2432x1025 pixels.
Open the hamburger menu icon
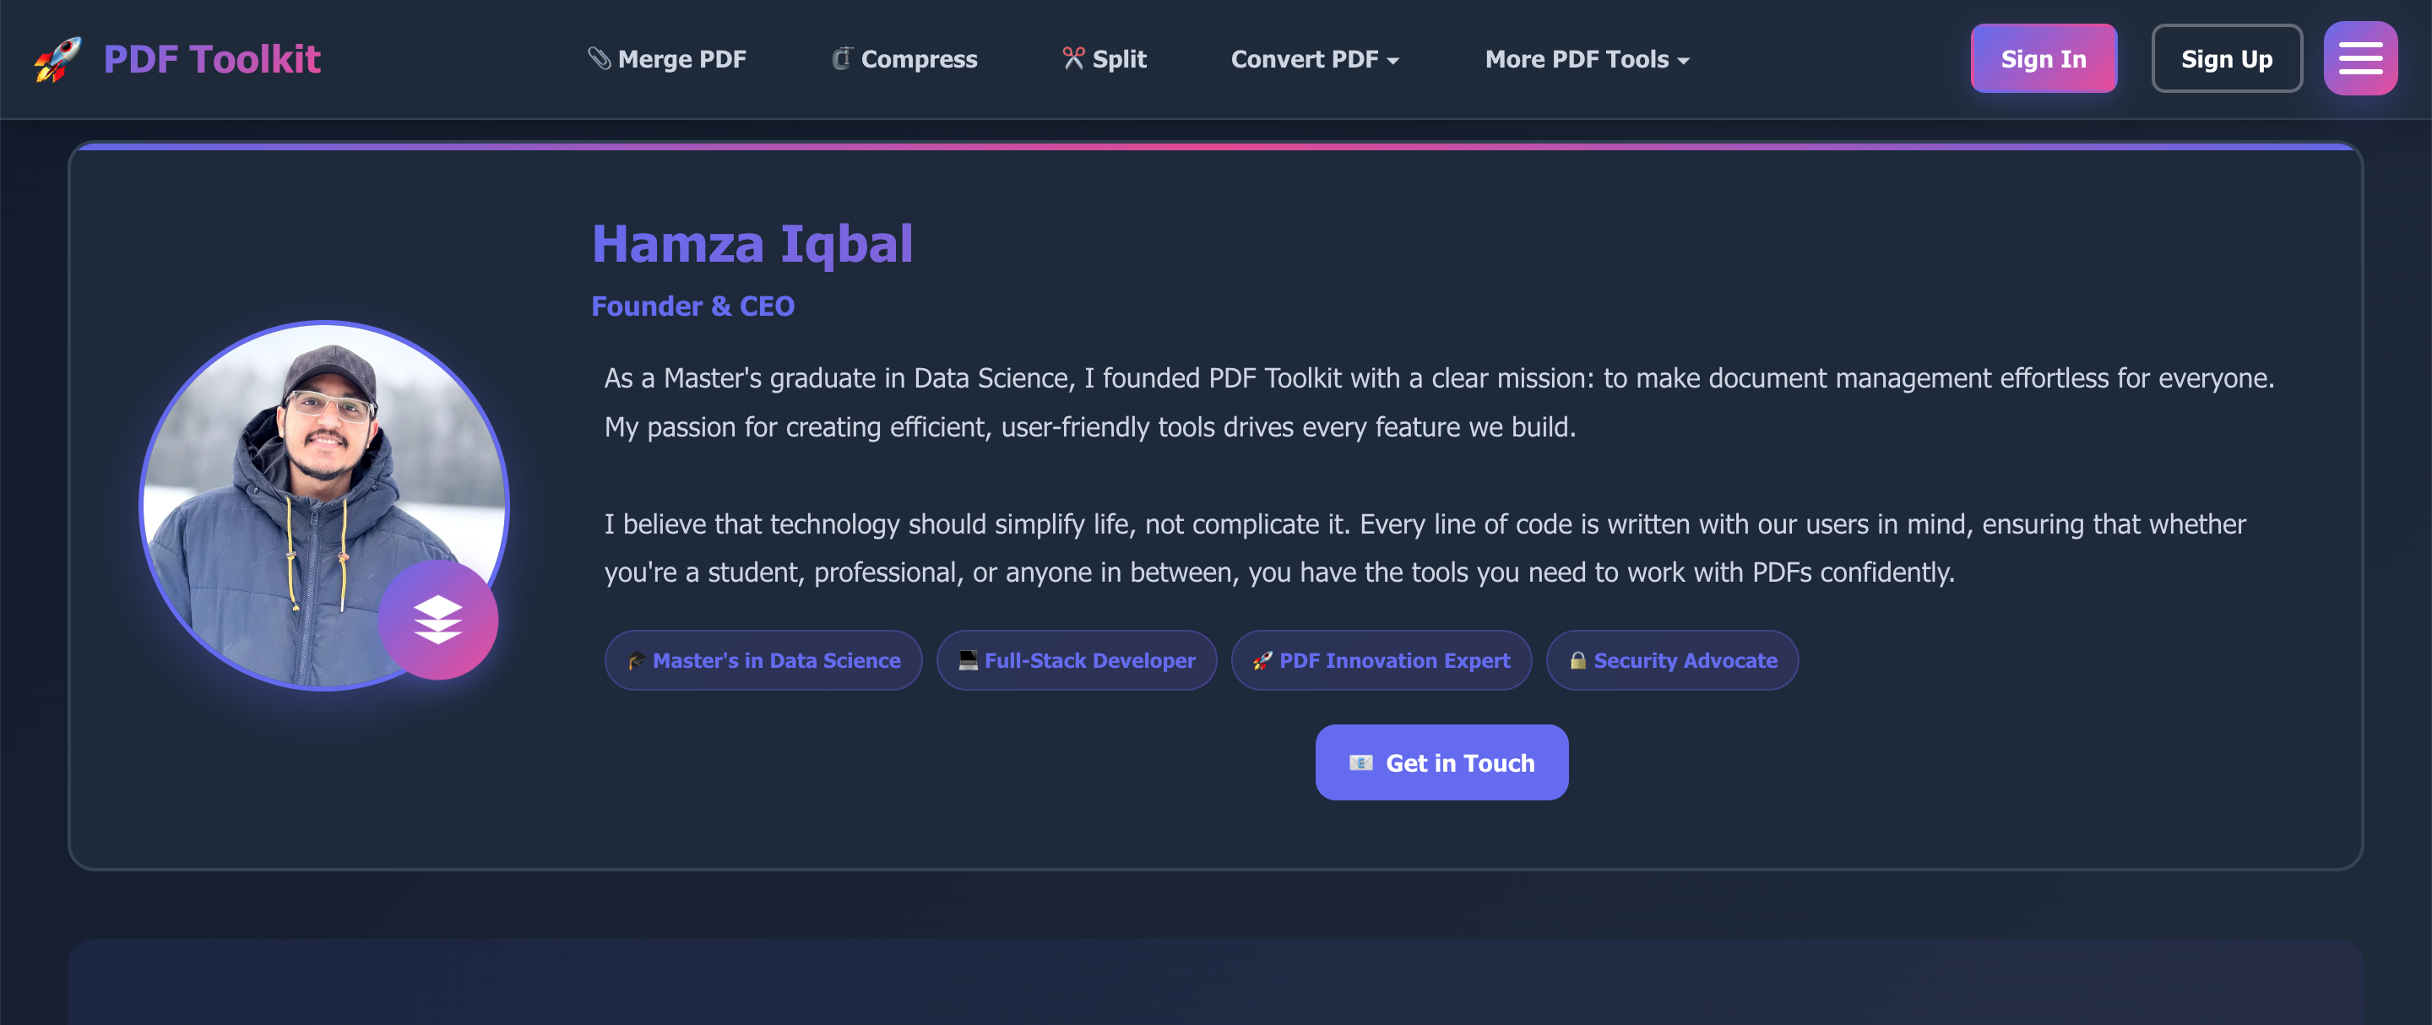(x=2360, y=58)
